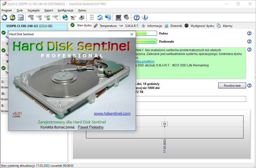Open the Konfiguracja menu
The height and width of the screenshot is (168, 256).
[65, 10]
